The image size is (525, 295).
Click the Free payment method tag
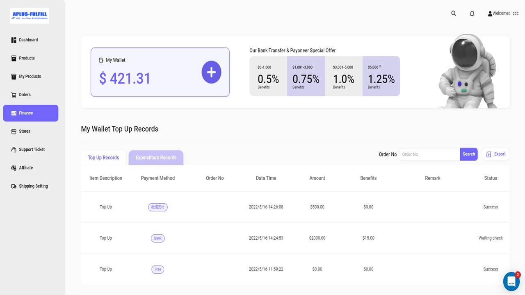coord(158,270)
